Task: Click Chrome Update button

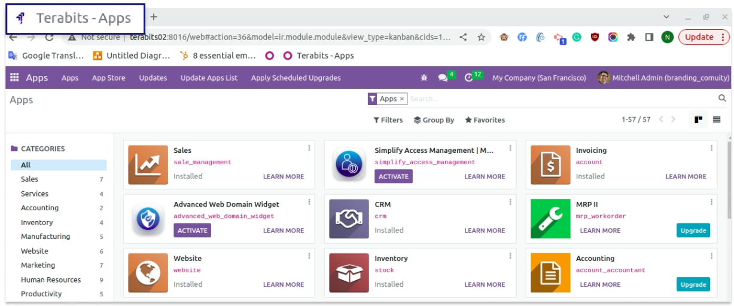Action: 704,37
